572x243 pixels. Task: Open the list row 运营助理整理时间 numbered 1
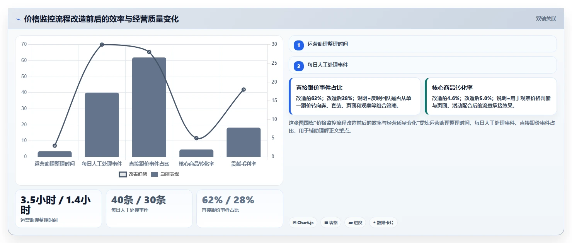[x=423, y=44]
